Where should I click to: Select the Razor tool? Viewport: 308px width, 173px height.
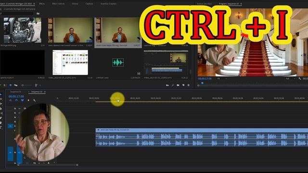(1, 109)
